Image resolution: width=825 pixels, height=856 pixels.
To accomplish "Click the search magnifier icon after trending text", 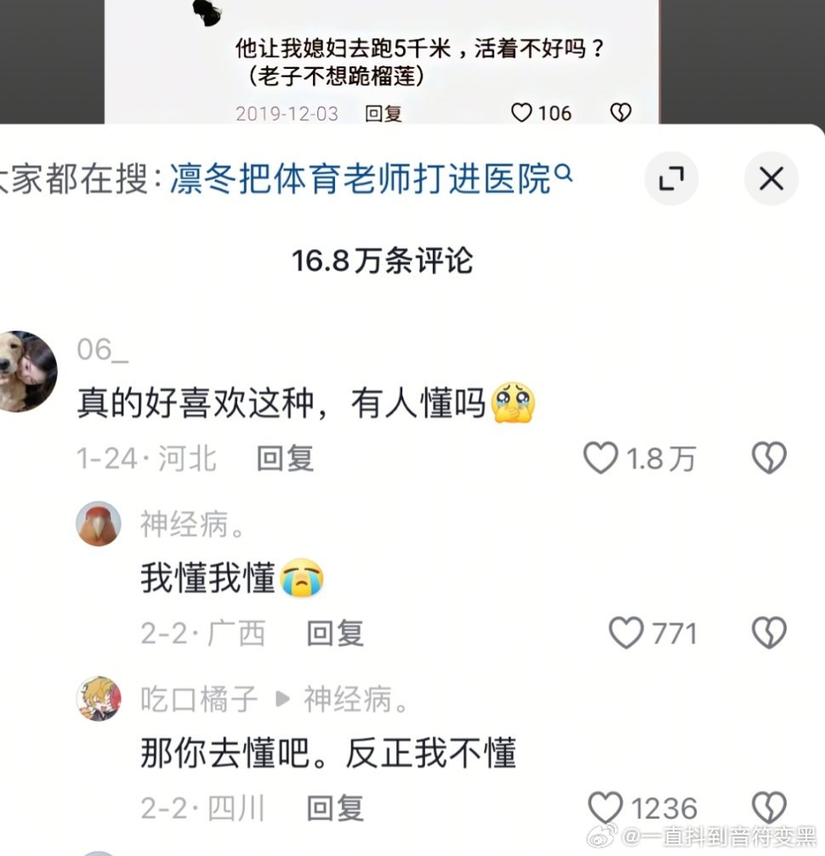I will click(x=563, y=174).
